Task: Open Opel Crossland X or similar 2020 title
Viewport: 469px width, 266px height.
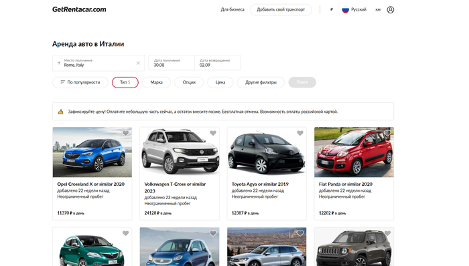Action: coord(91,184)
